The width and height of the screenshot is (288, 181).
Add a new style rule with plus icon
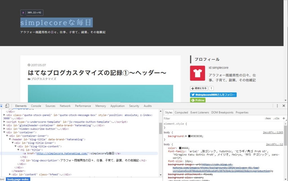click(x=283, y=118)
